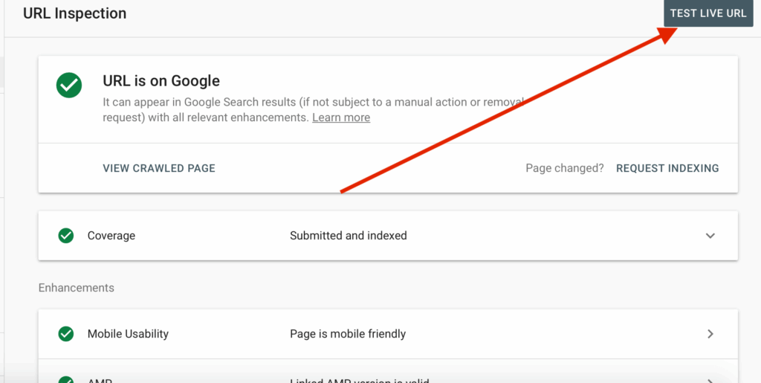Image resolution: width=761 pixels, height=383 pixels.
Task: Click the URL Inspection page heading
Action: (x=75, y=13)
